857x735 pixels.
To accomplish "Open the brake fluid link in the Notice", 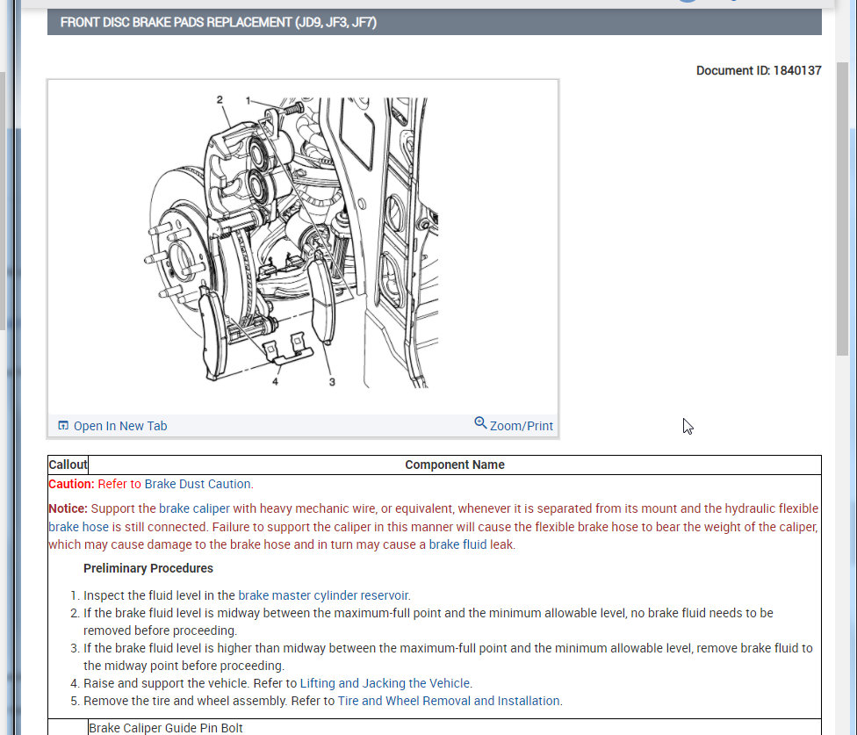I will (x=457, y=544).
